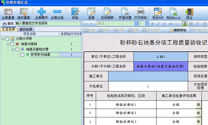Open the 黑体 font name dropdown

coord(136,24)
